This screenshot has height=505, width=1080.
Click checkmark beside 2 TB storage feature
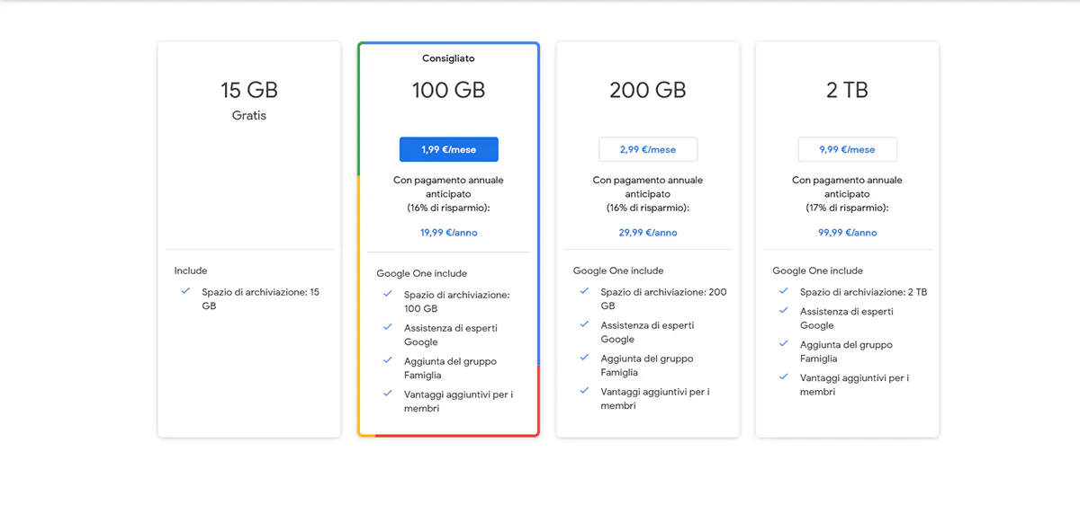tap(784, 291)
